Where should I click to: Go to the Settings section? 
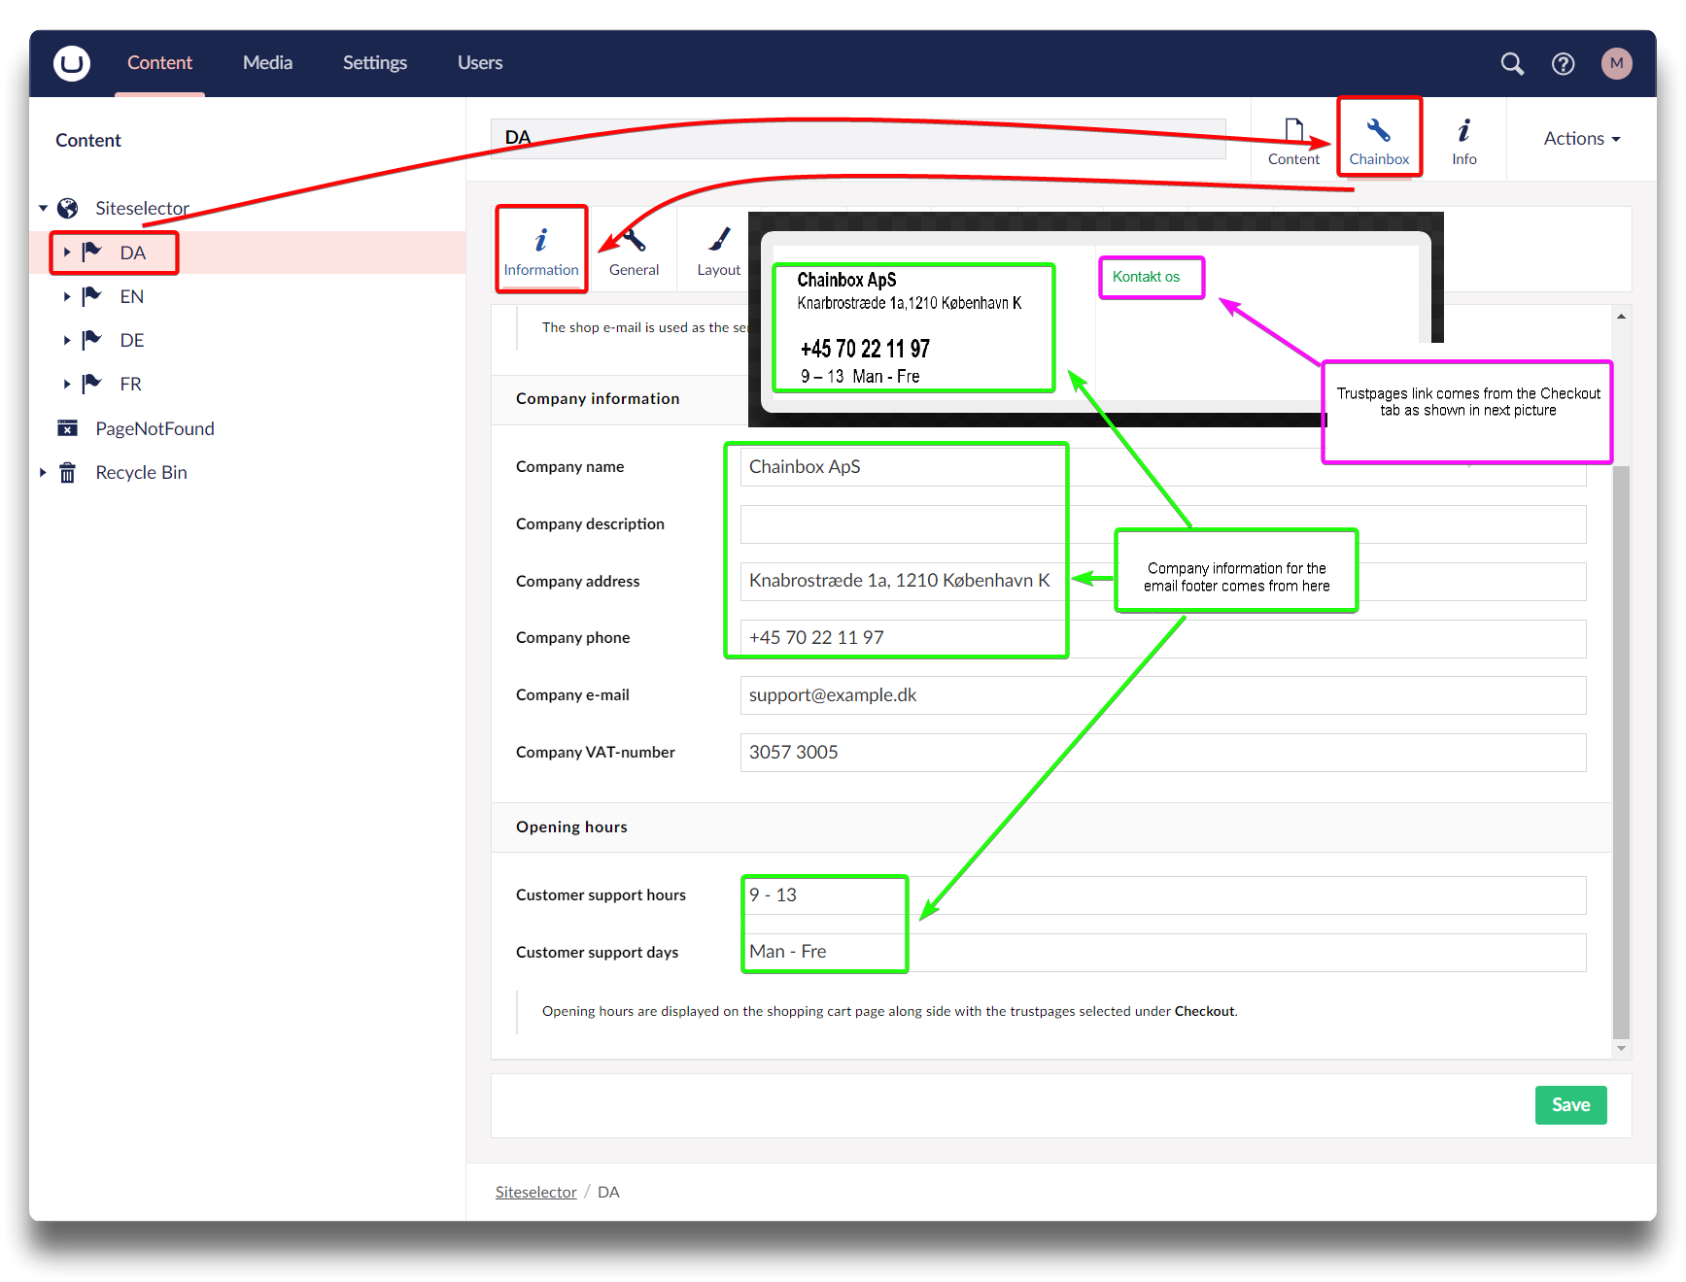(375, 63)
